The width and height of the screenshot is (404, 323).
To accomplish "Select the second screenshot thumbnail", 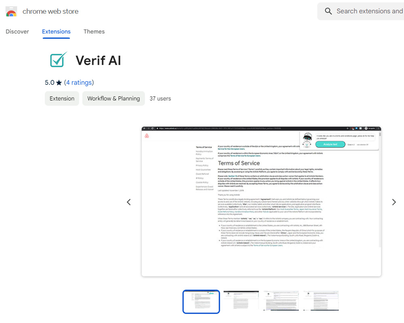I will (241, 301).
